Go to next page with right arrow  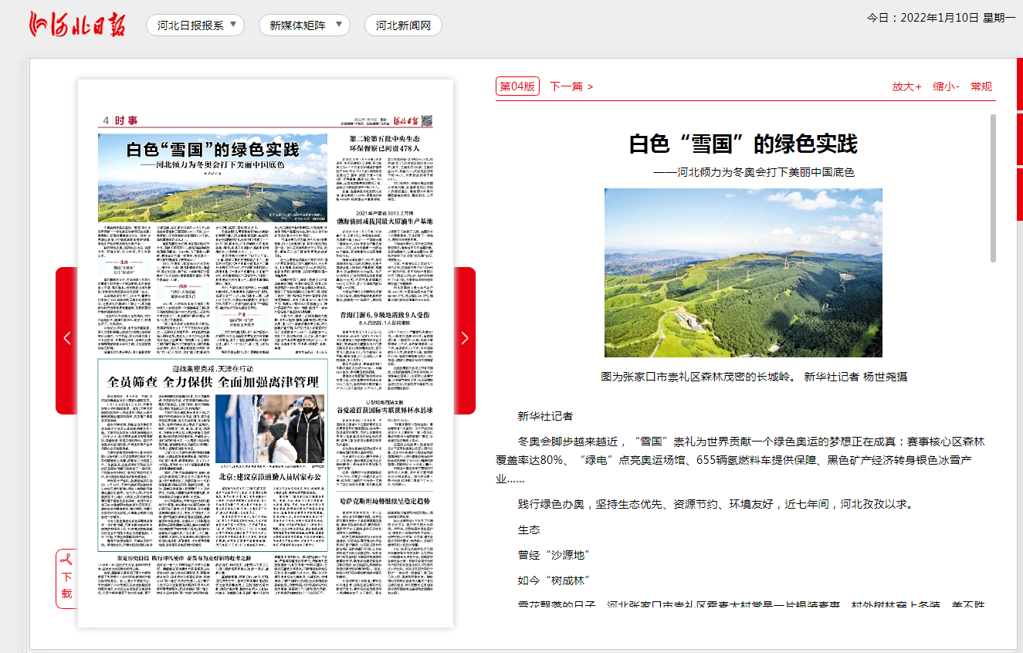[465, 338]
